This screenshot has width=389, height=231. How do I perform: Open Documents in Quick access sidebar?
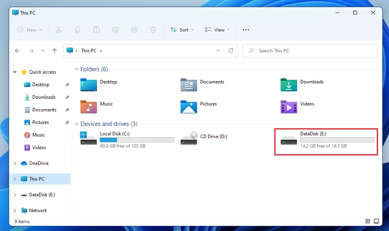(x=44, y=110)
